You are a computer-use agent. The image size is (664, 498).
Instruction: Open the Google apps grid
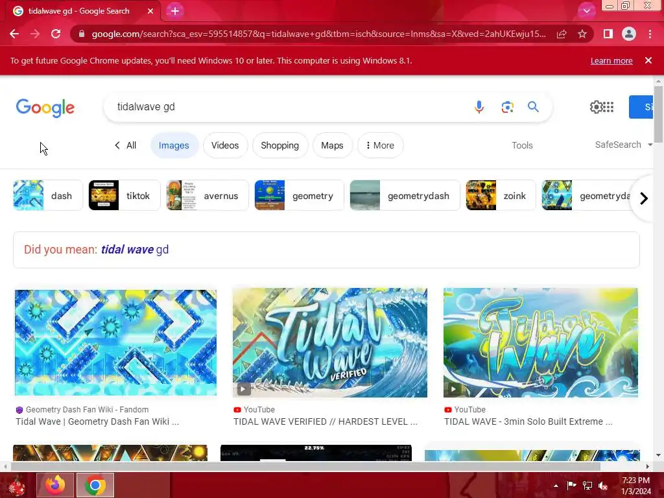(608, 107)
